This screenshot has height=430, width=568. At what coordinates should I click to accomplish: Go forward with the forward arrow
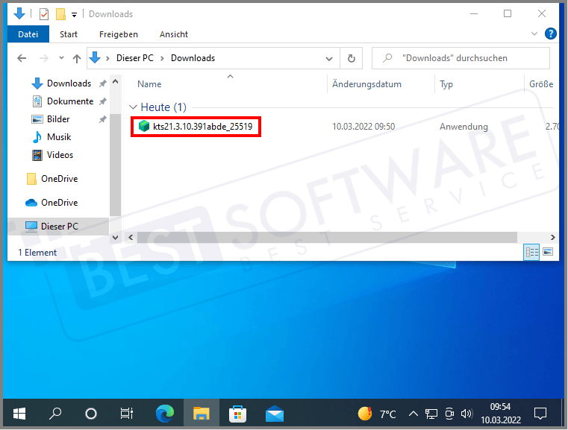44,58
